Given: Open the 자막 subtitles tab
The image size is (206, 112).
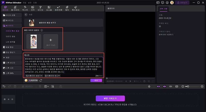Looking at the screenshot, I should [x=33, y=8].
